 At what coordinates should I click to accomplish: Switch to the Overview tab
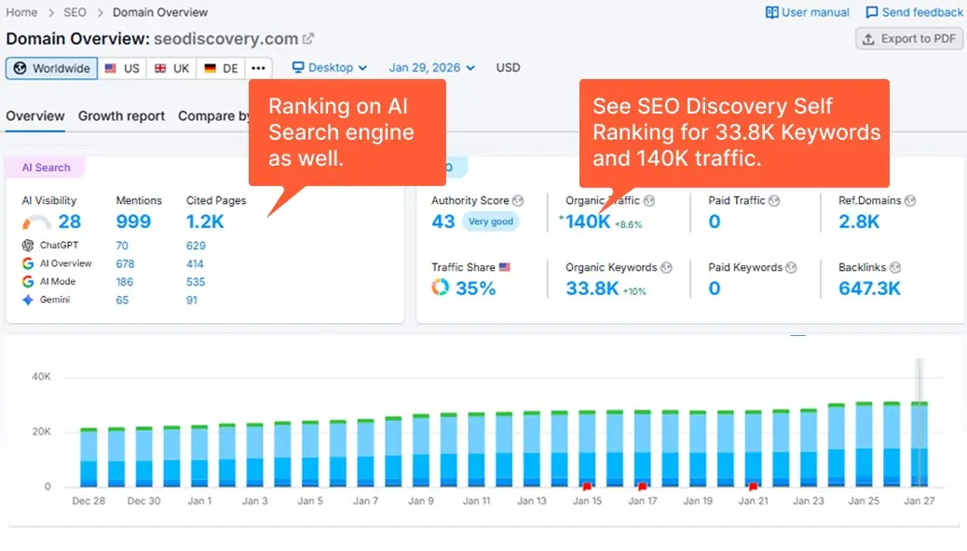coord(35,115)
